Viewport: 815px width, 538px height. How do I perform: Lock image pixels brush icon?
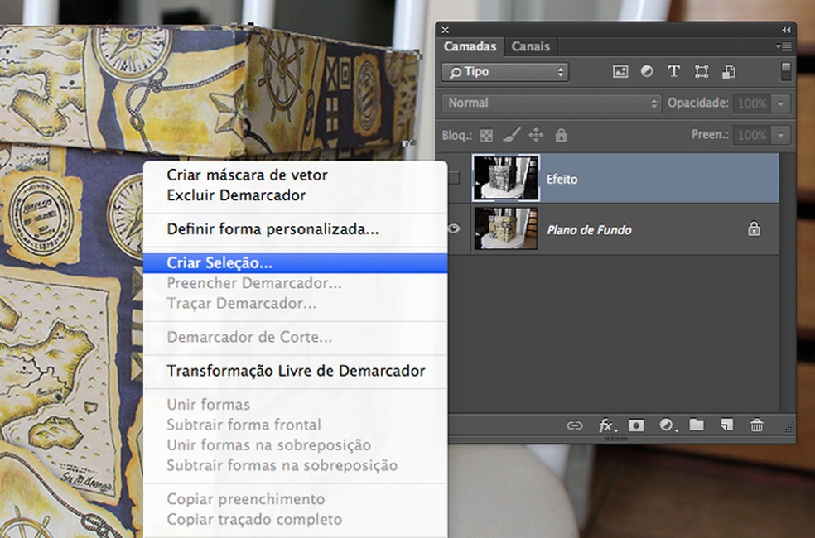(x=512, y=135)
